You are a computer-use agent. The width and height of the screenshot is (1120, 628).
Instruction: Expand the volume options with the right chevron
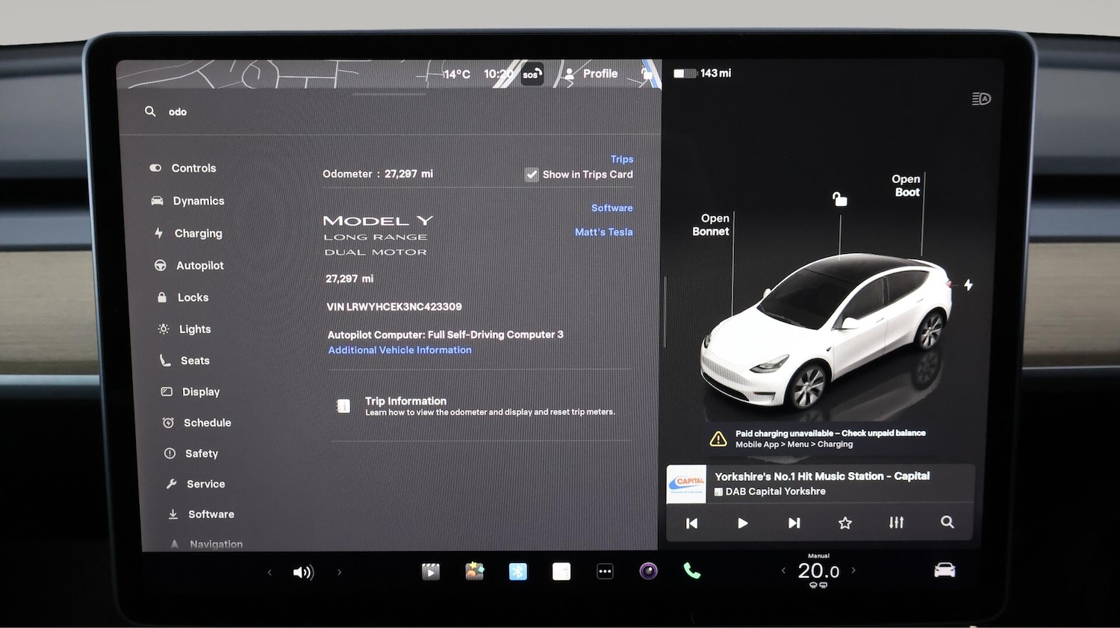tap(340, 571)
